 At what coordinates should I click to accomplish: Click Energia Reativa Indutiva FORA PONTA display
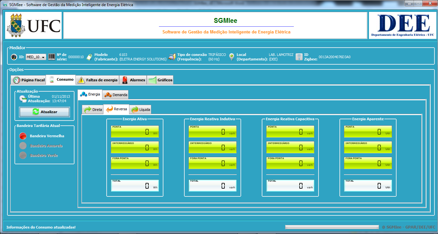pyautogui.click(x=213, y=163)
